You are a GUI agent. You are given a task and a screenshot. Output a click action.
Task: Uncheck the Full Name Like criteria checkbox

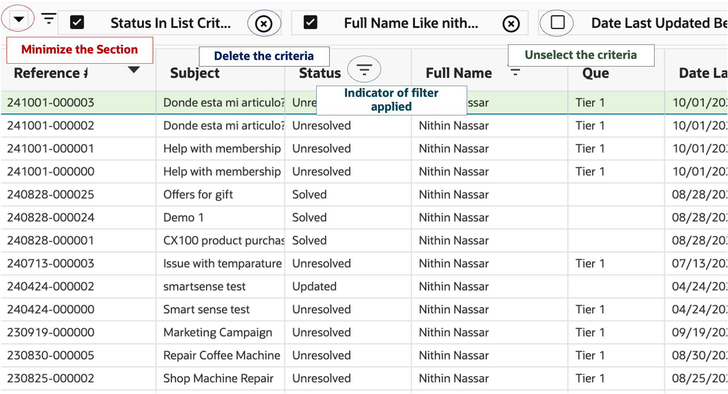point(310,22)
